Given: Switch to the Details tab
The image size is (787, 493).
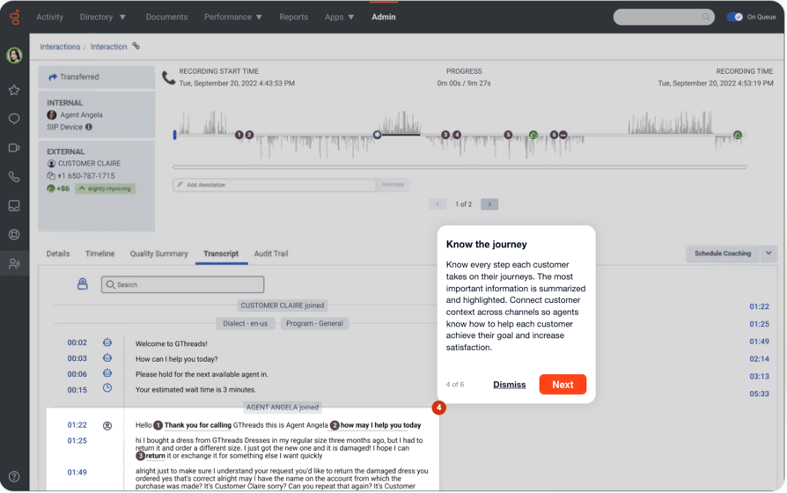Looking at the screenshot, I should [x=58, y=254].
